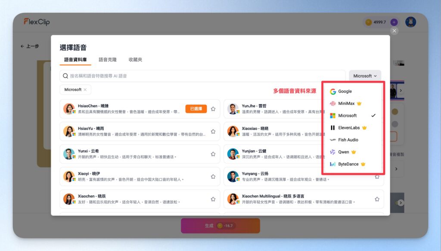441x251 pixels.
Task: Open the user profile avatar
Action: pyautogui.click(x=410, y=22)
